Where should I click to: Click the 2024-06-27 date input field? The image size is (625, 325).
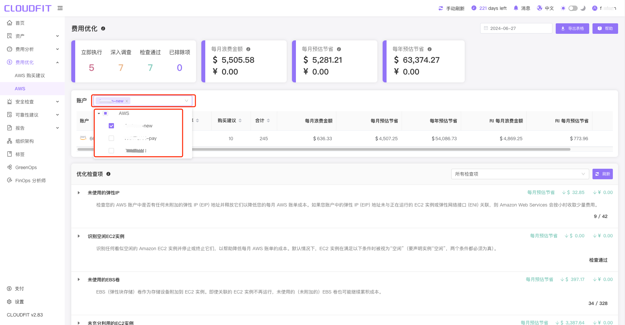516,28
